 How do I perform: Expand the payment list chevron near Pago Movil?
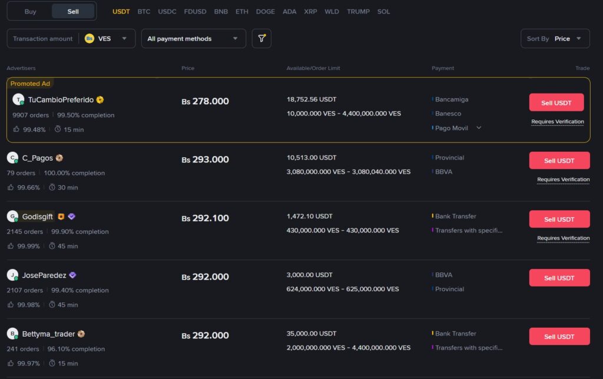click(479, 128)
